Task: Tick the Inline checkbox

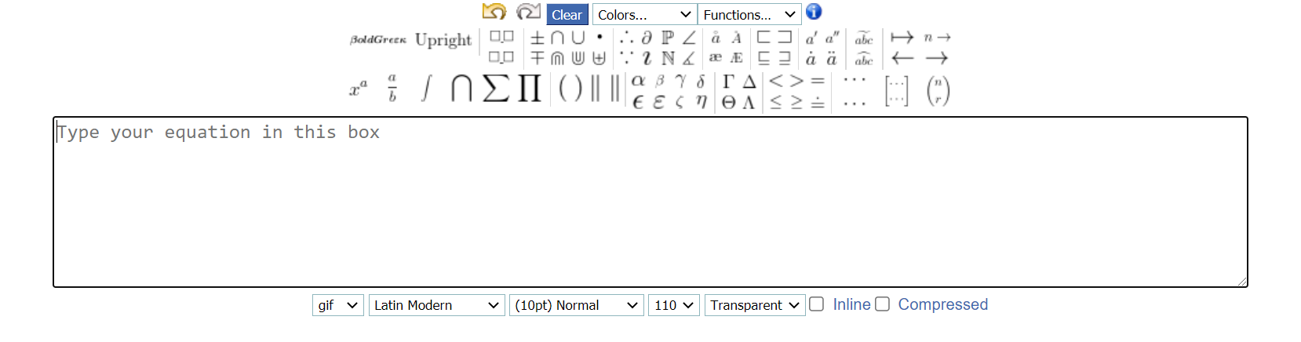Action: tap(817, 304)
